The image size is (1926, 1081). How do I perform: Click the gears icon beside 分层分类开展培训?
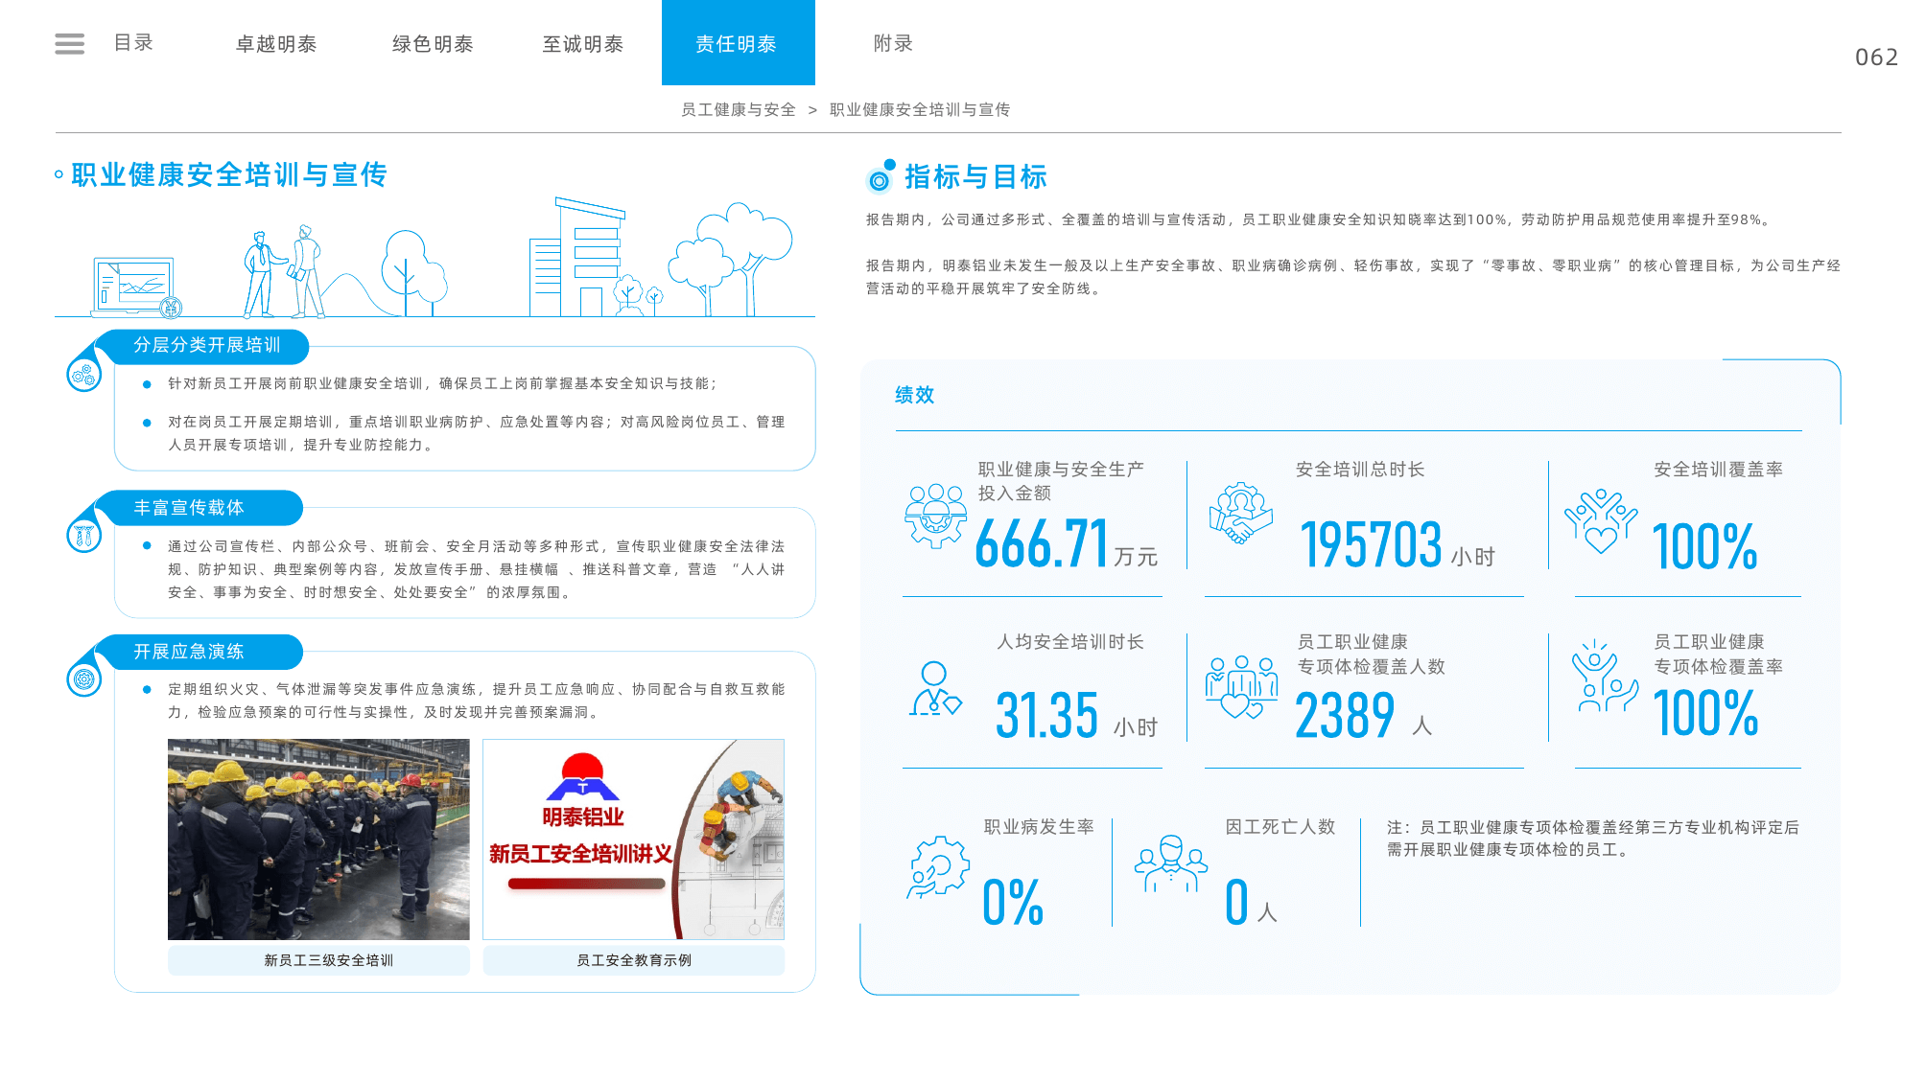[x=84, y=374]
